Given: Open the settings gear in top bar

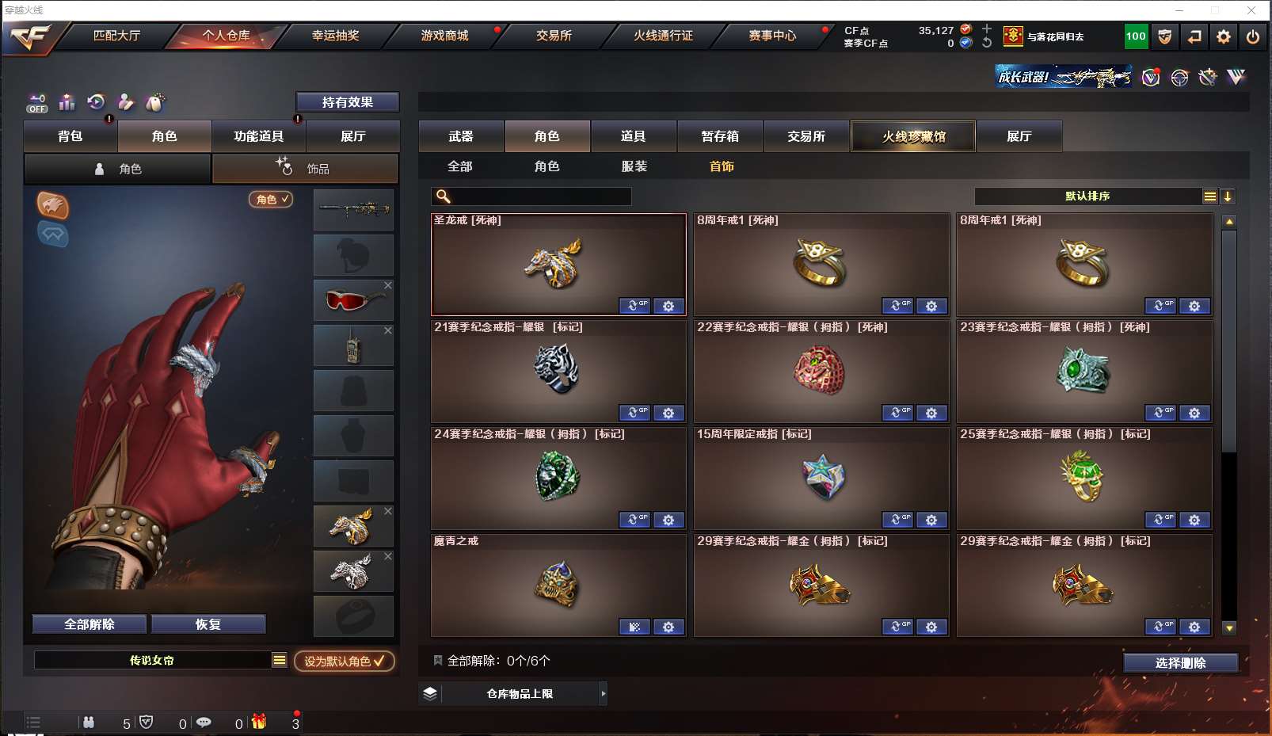Looking at the screenshot, I should [1224, 36].
